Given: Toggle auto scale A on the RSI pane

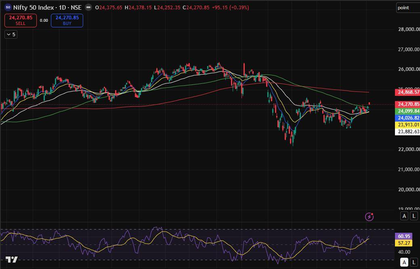Looking at the screenshot, I should pyautogui.click(x=404, y=262).
